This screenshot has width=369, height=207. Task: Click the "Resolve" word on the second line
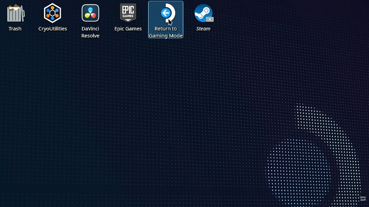tap(90, 36)
